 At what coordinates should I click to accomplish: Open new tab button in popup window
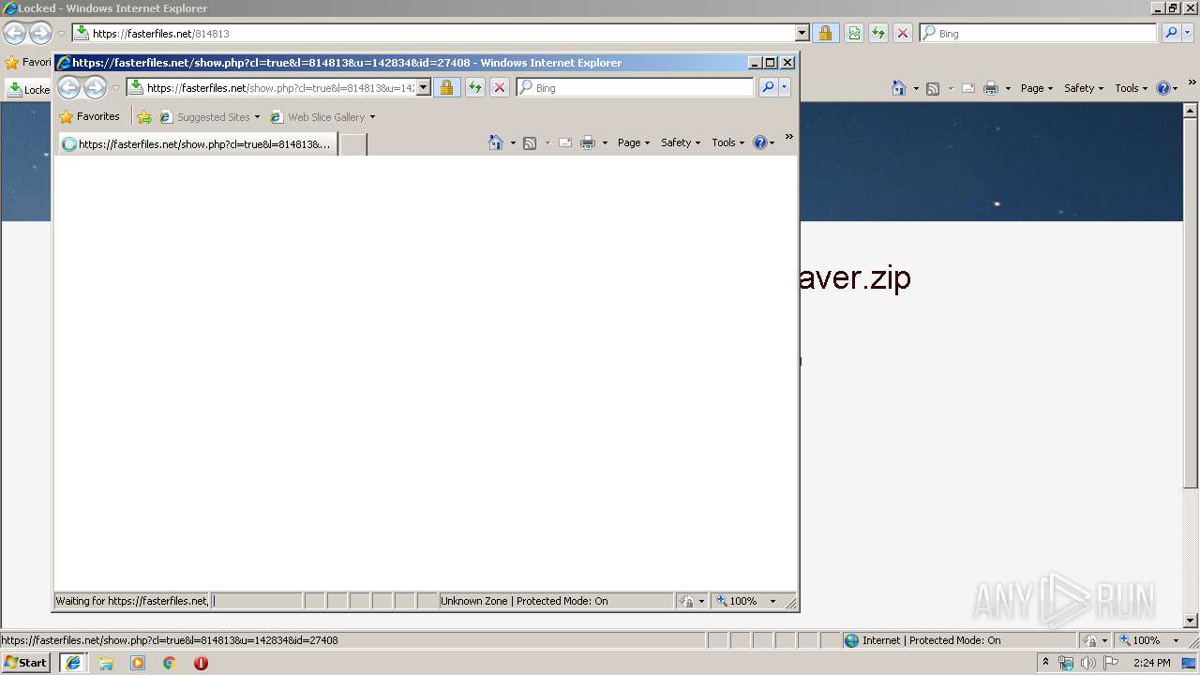tap(352, 144)
